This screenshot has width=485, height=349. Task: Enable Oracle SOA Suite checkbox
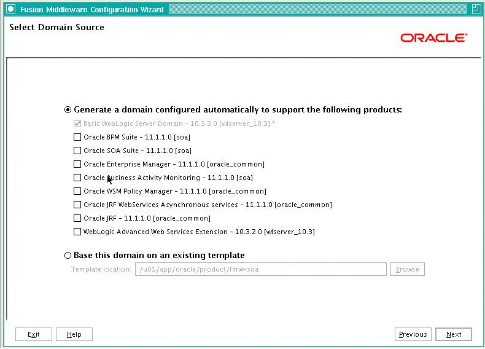[x=77, y=151]
